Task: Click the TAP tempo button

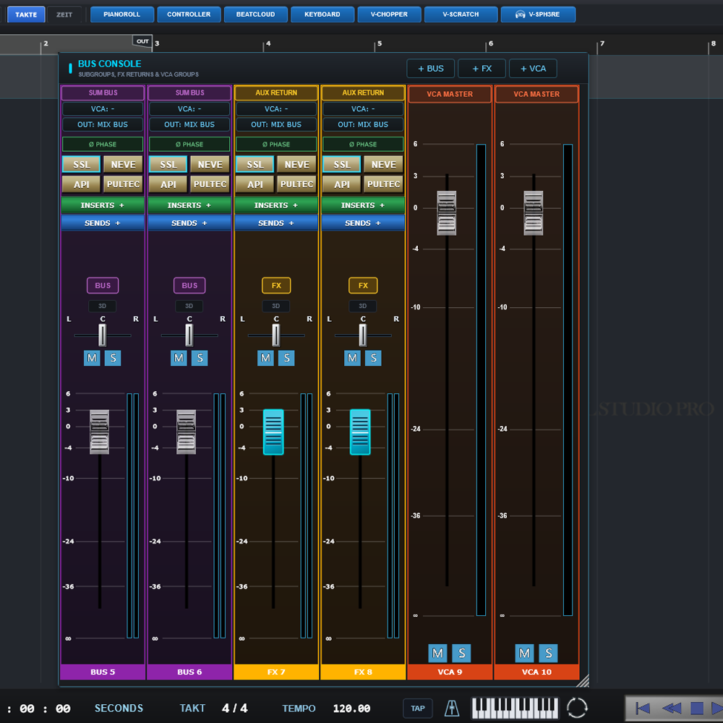Action: click(418, 709)
